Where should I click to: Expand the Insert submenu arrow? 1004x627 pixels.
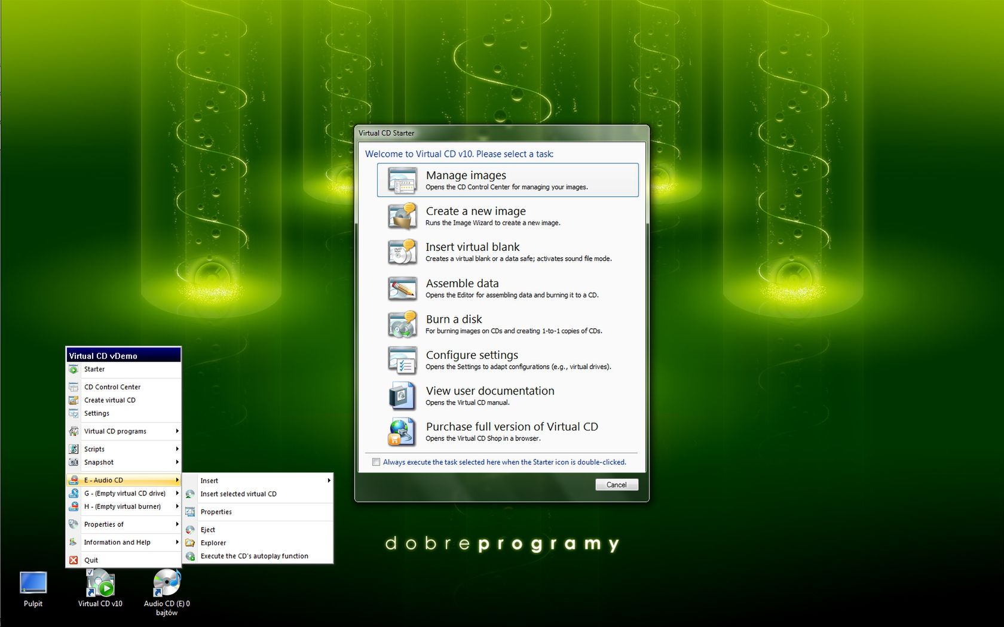329,481
